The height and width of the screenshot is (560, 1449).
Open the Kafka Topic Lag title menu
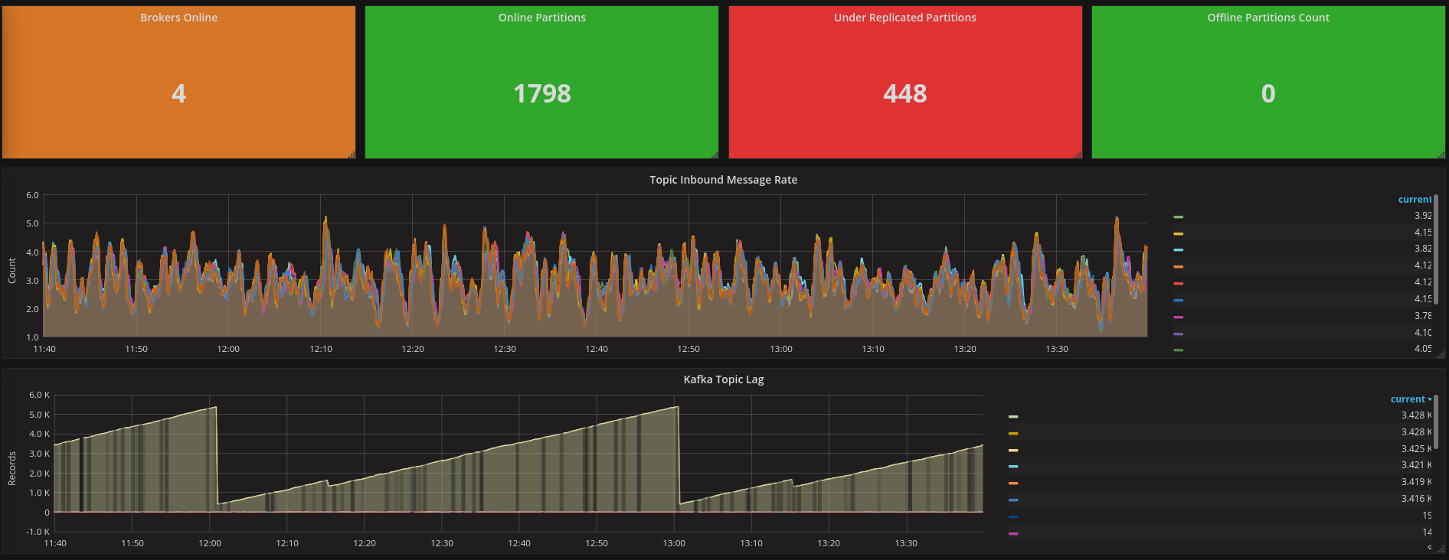click(723, 379)
